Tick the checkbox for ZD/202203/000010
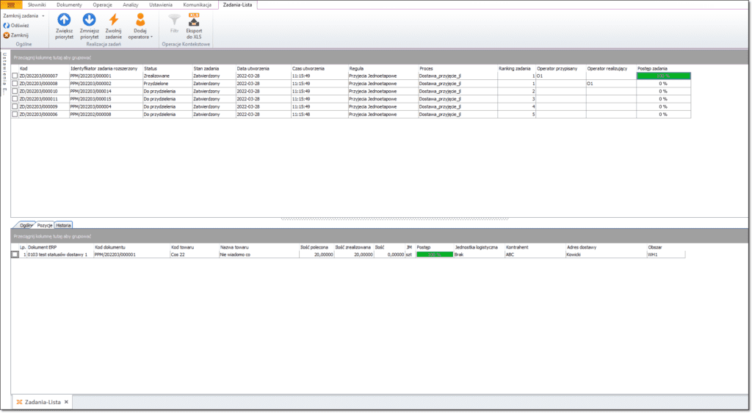This screenshot has height=413, width=752. pos(15,91)
